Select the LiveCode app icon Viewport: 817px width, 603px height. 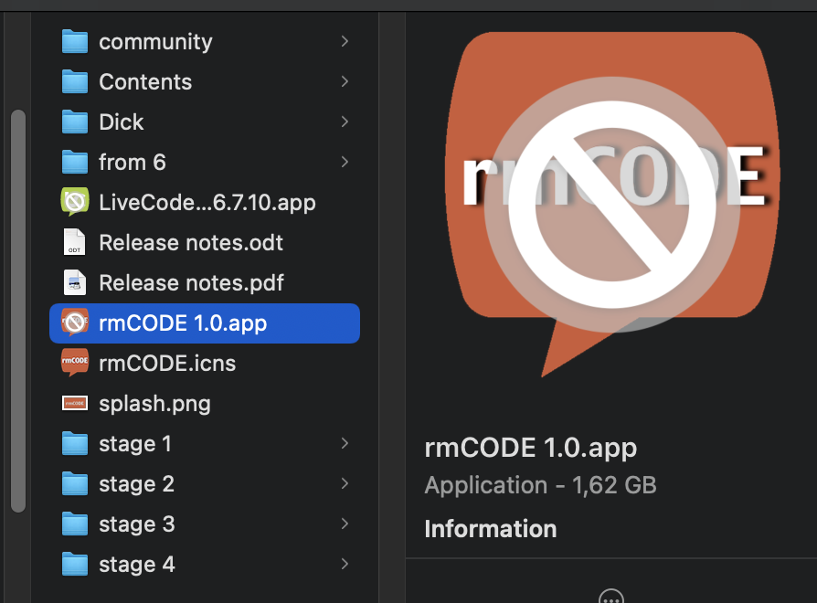[75, 202]
